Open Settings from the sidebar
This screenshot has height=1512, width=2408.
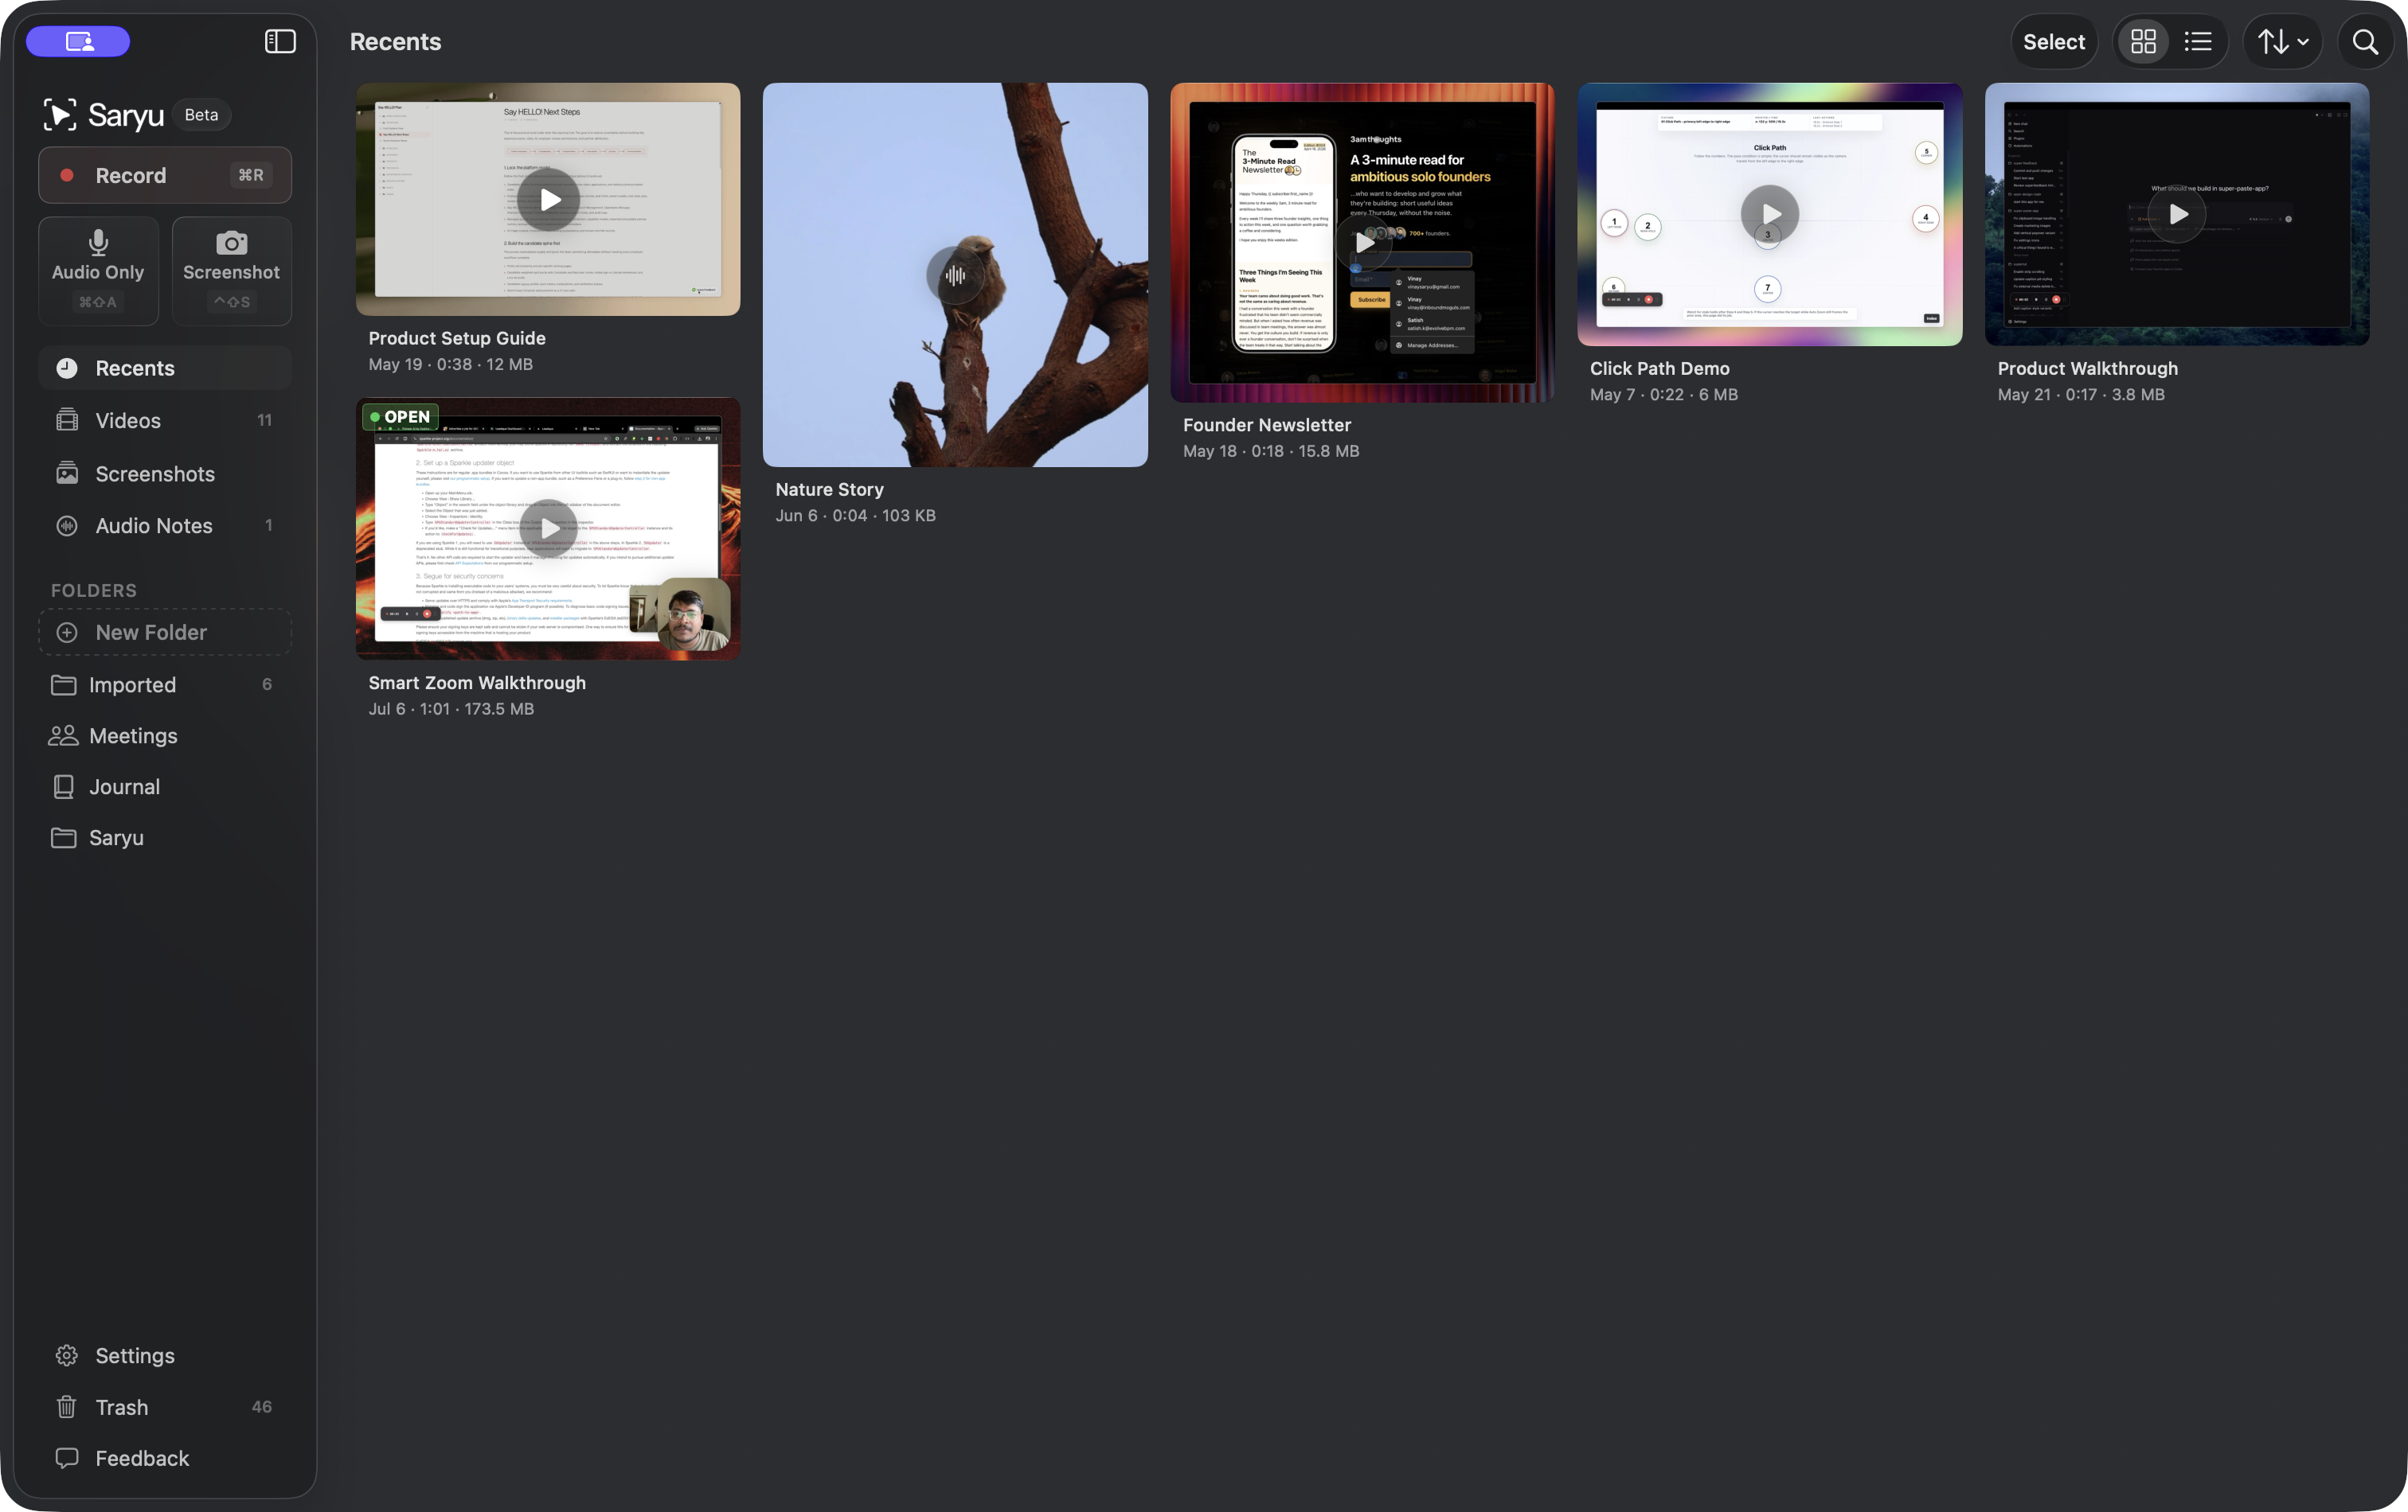[x=165, y=1355]
